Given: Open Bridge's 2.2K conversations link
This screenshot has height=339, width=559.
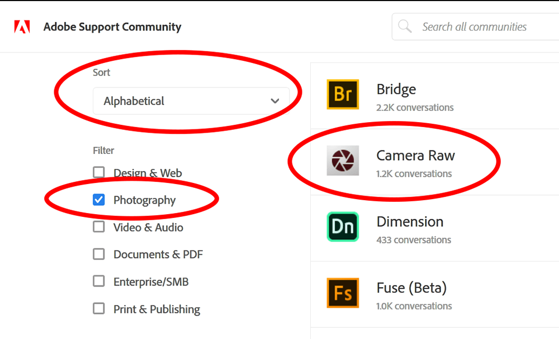Looking at the screenshot, I should click(x=415, y=108).
